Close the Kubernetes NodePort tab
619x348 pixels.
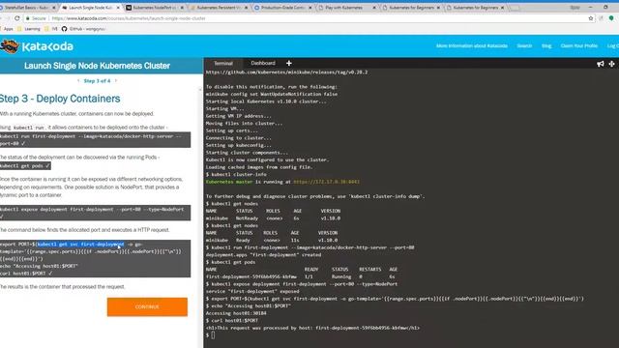[x=182, y=8]
